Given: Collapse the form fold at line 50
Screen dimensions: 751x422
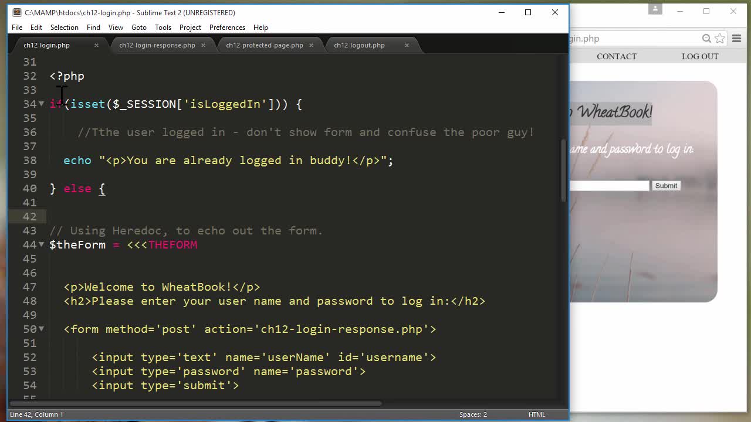Looking at the screenshot, I should coord(41,329).
